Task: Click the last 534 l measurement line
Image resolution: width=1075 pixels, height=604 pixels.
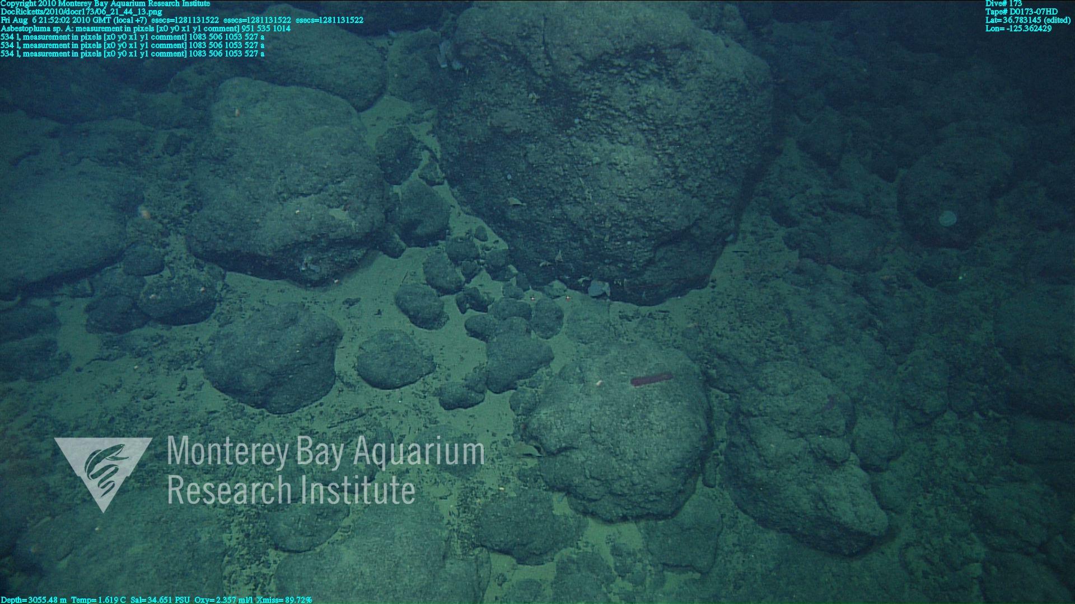Action: (x=132, y=54)
